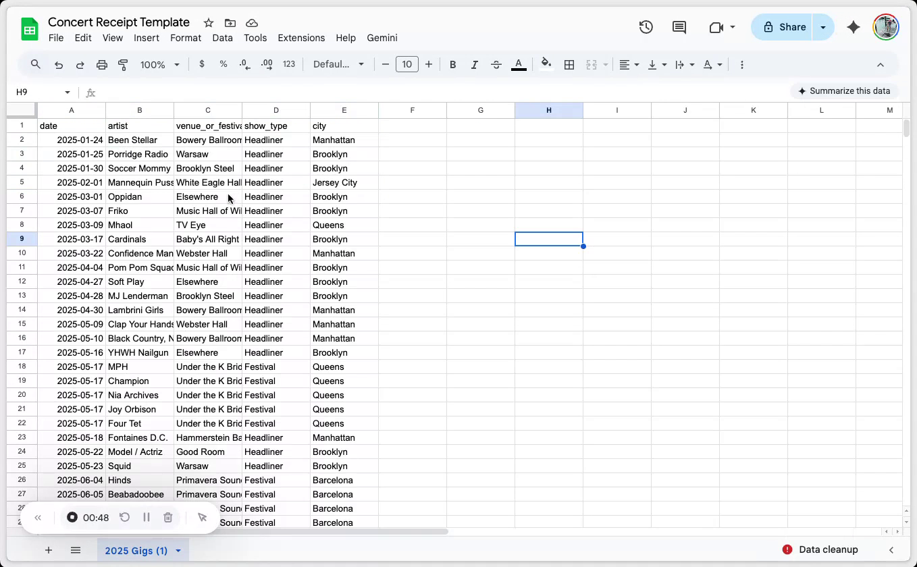Viewport: 917px width, 567px height.
Task: Click the move to folder icon
Action: (x=230, y=23)
